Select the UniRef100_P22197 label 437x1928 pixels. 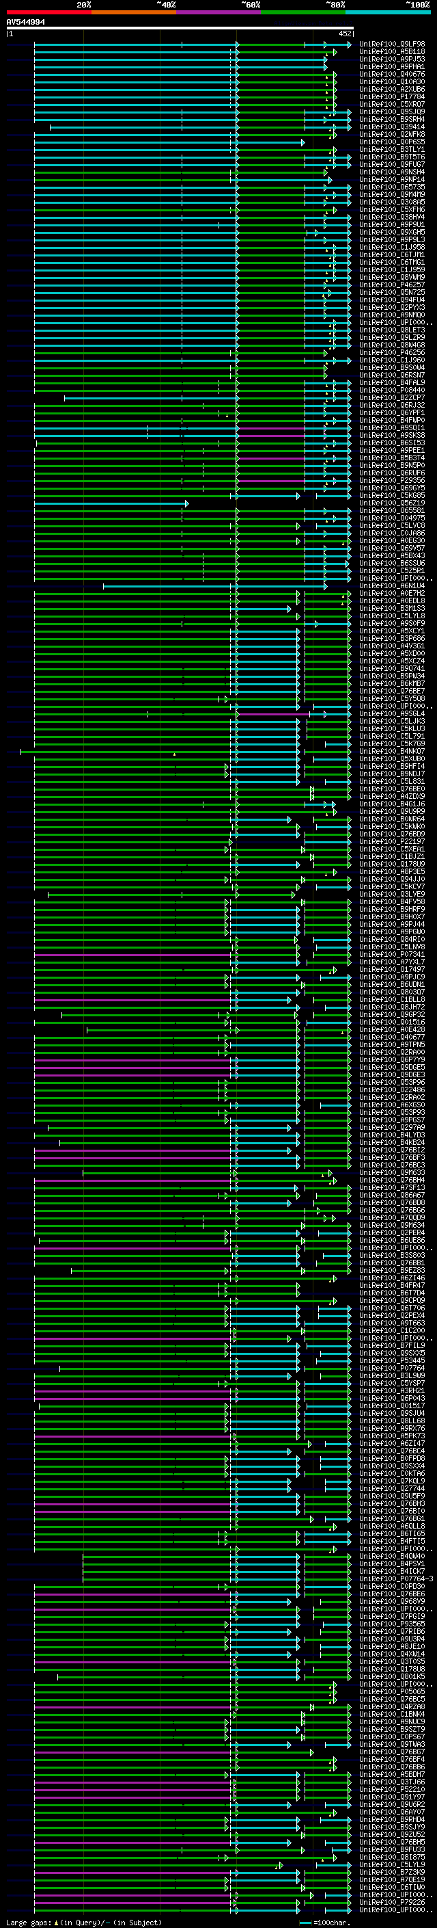click(x=392, y=841)
